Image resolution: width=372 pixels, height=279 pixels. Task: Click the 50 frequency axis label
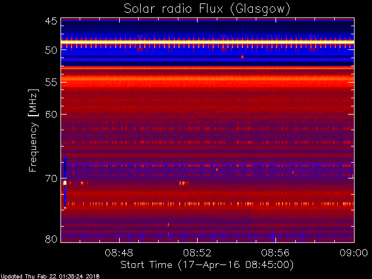tap(51, 51)
